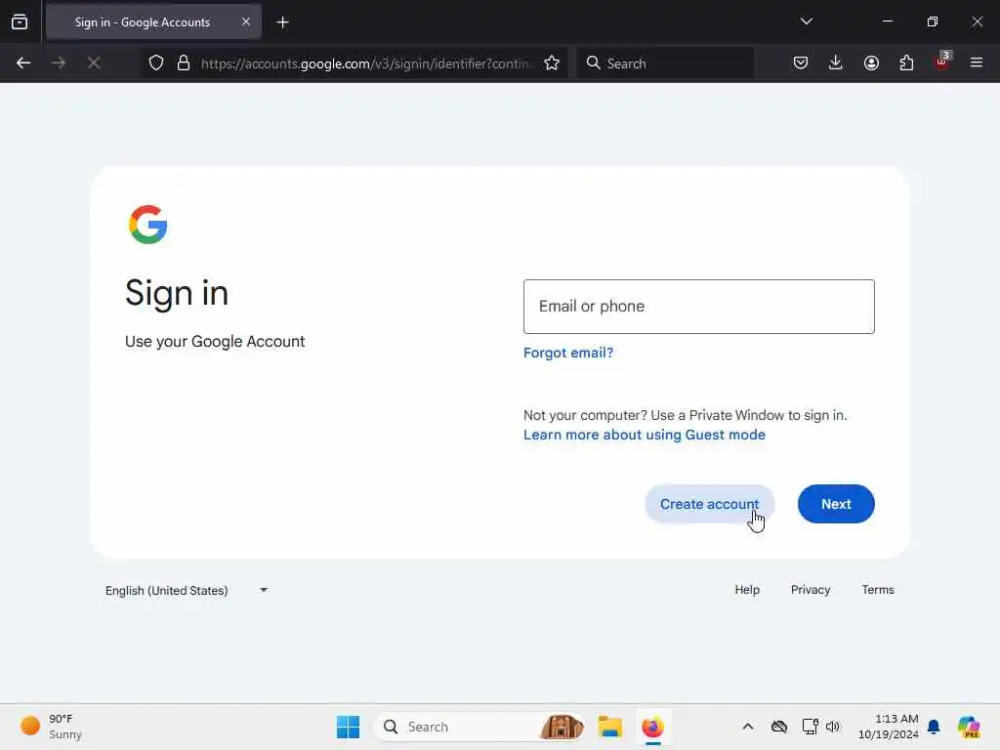The width and height of the screenshot is (1000, 750).
Task: Open Learn more about using Guest mode
Action: pyautogui.click(x=645, y=435)
